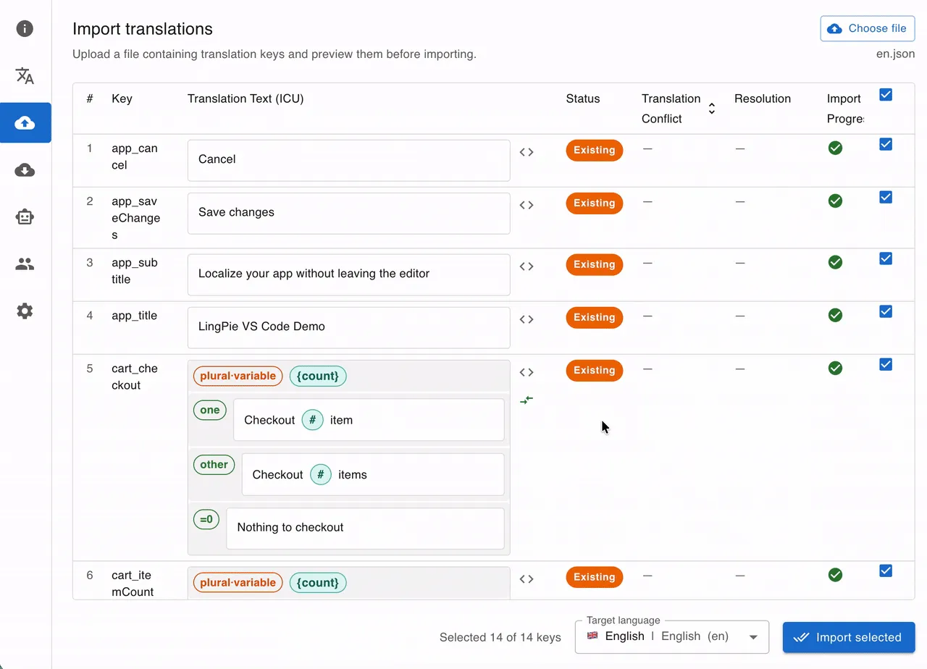This screenshot has height=669, width=927.
Task: Click the '=0' plural form chip
Action: pos(206,519)
